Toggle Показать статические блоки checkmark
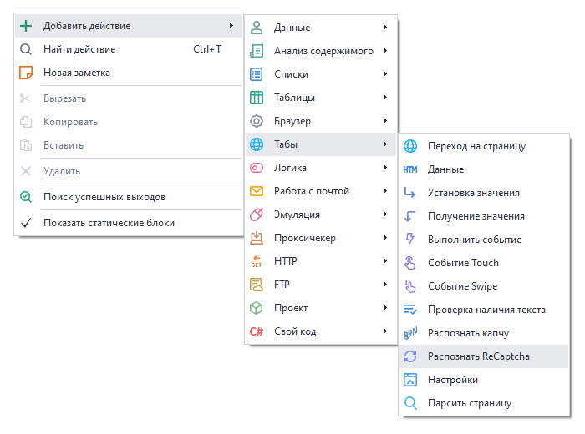This screenshot has height=434, width=585. [26, 223]
